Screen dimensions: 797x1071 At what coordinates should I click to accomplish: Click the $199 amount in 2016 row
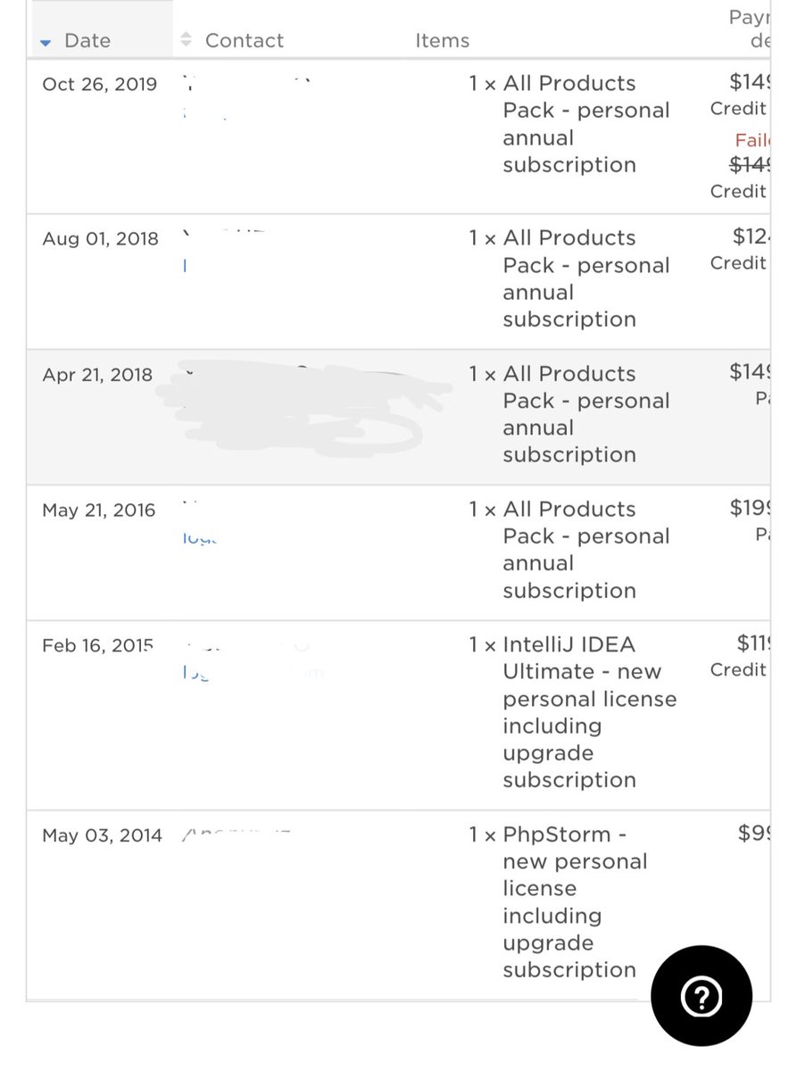[750, 509]
